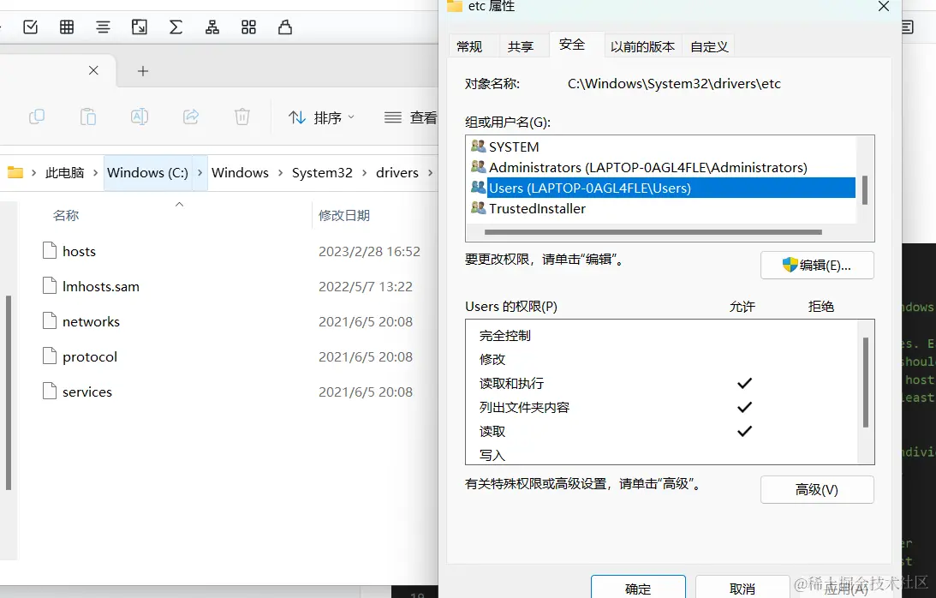
Task: Select the networks file
Action: coord(91,322)
